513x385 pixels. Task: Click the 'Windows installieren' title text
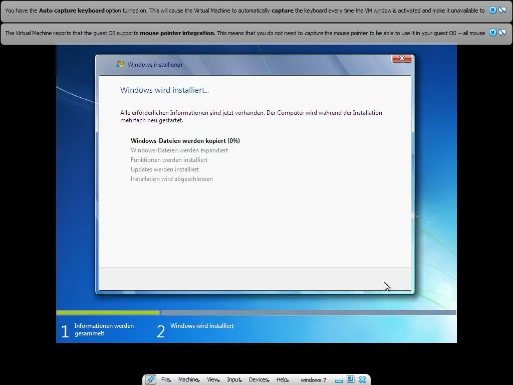155,65
